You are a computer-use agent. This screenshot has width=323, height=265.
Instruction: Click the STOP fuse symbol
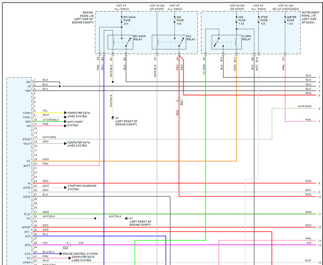tap(258, 19)
